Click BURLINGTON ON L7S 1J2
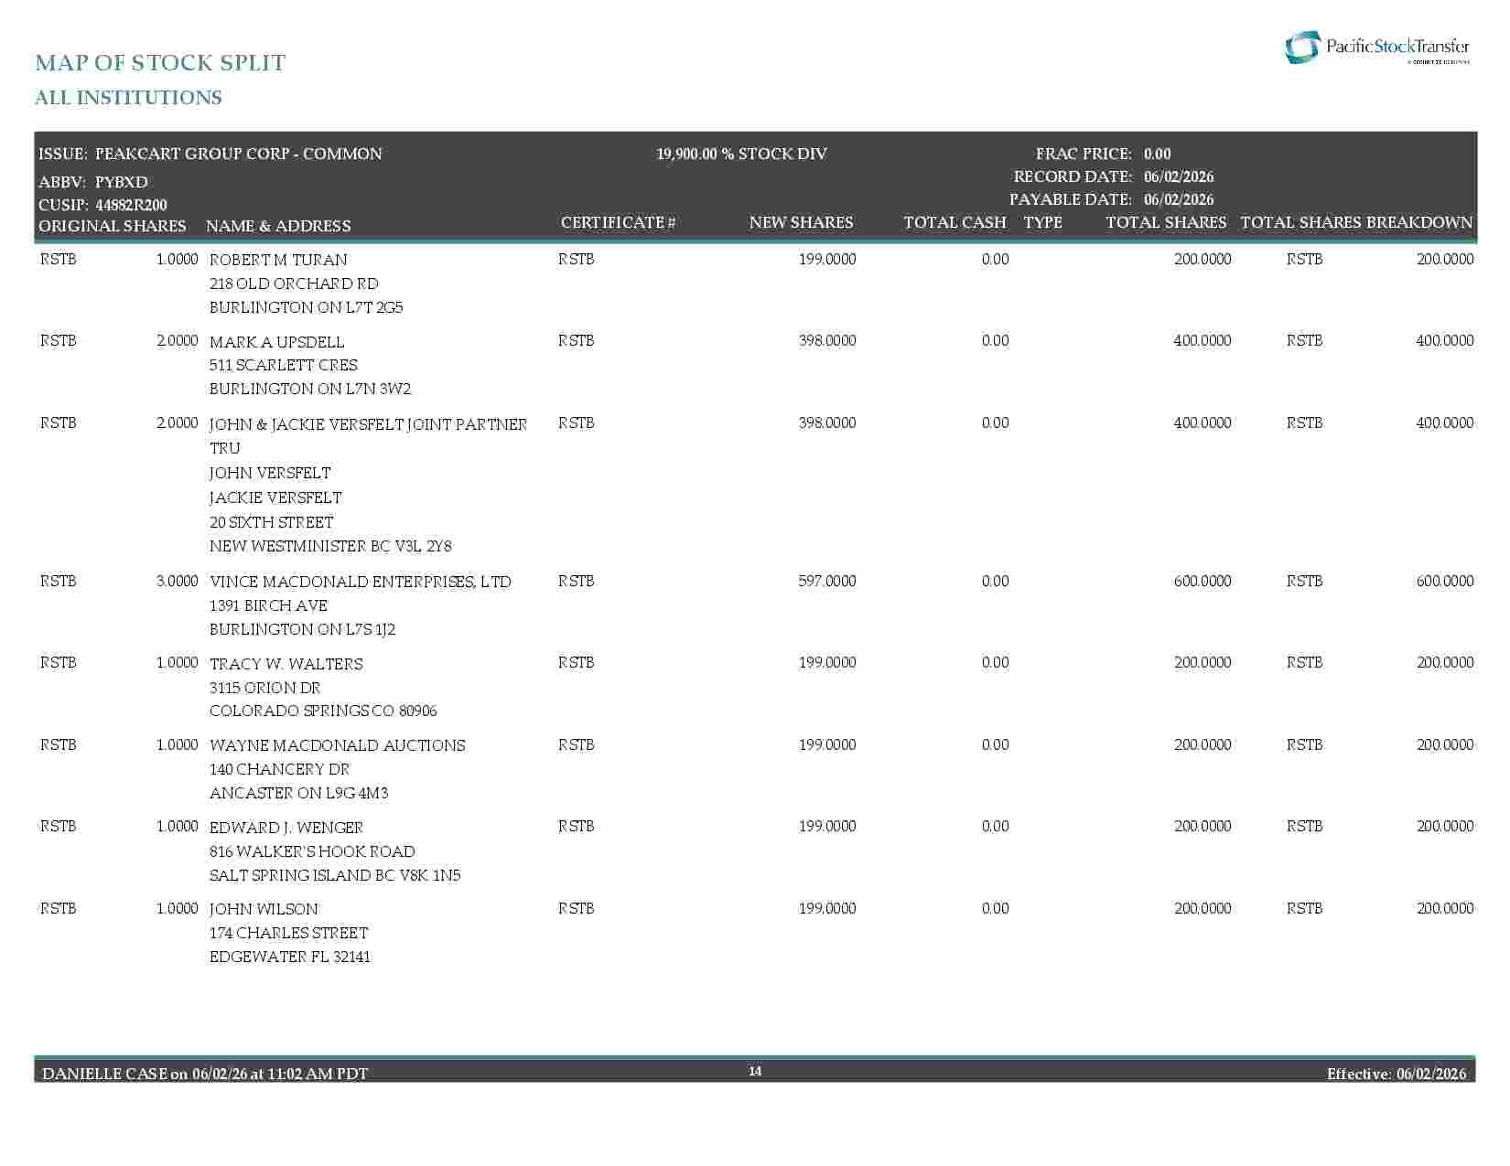The height and width of the screenshot is (1166, 1510). 303,629
